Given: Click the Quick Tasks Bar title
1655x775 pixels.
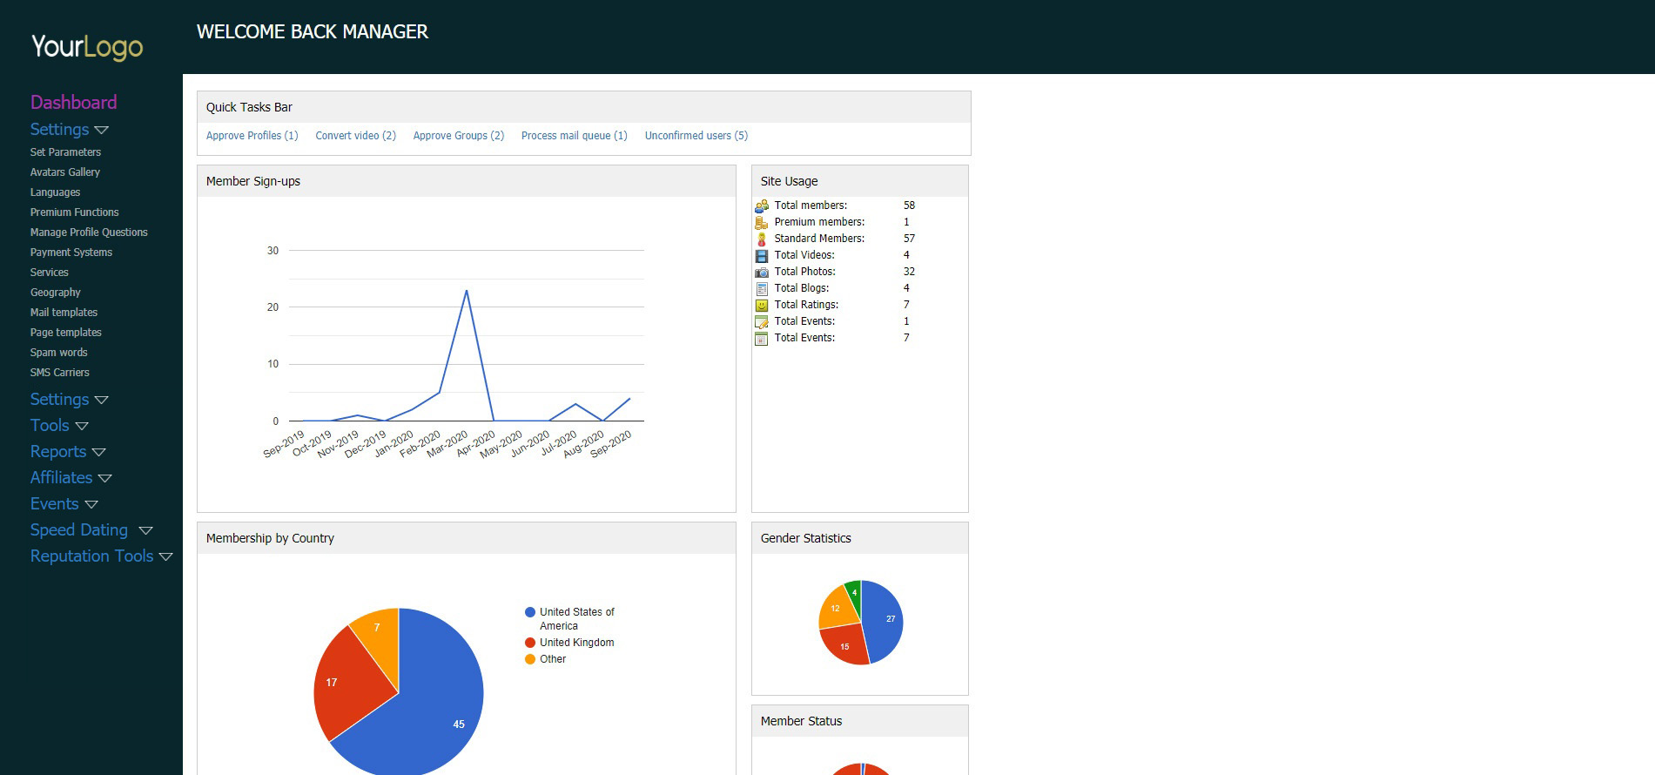Looking at the screenshot, I should point(249,107).
